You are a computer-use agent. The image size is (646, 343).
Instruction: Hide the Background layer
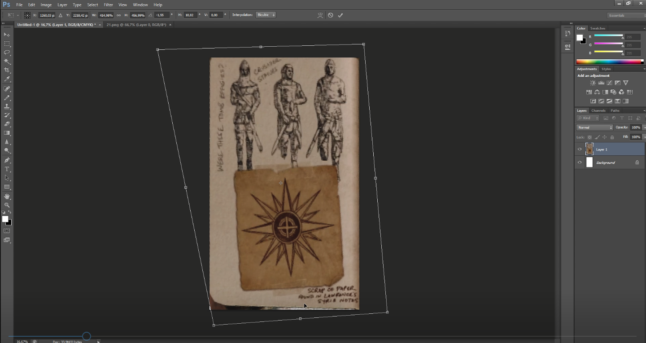point(580,162)
